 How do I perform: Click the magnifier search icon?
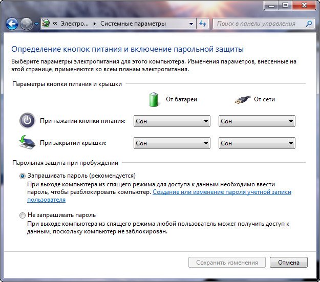309,24
